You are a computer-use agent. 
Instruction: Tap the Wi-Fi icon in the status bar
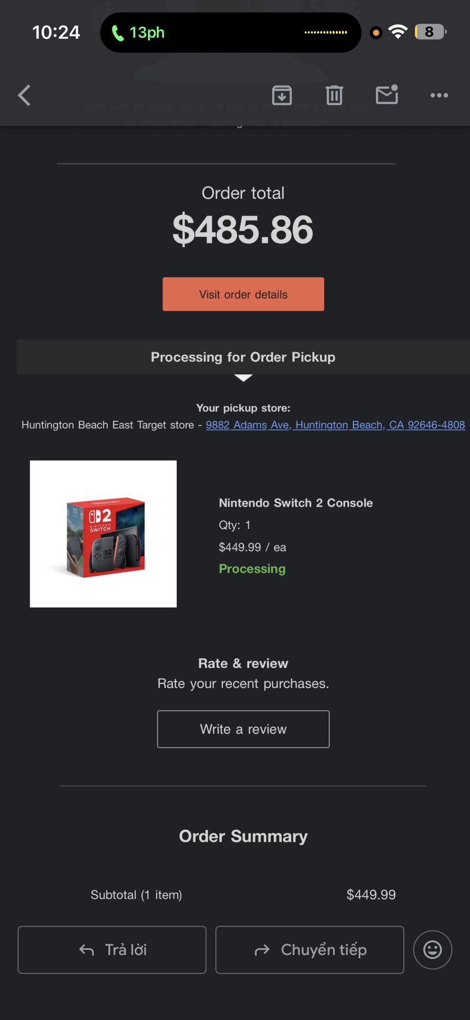(x=398, y=31)
